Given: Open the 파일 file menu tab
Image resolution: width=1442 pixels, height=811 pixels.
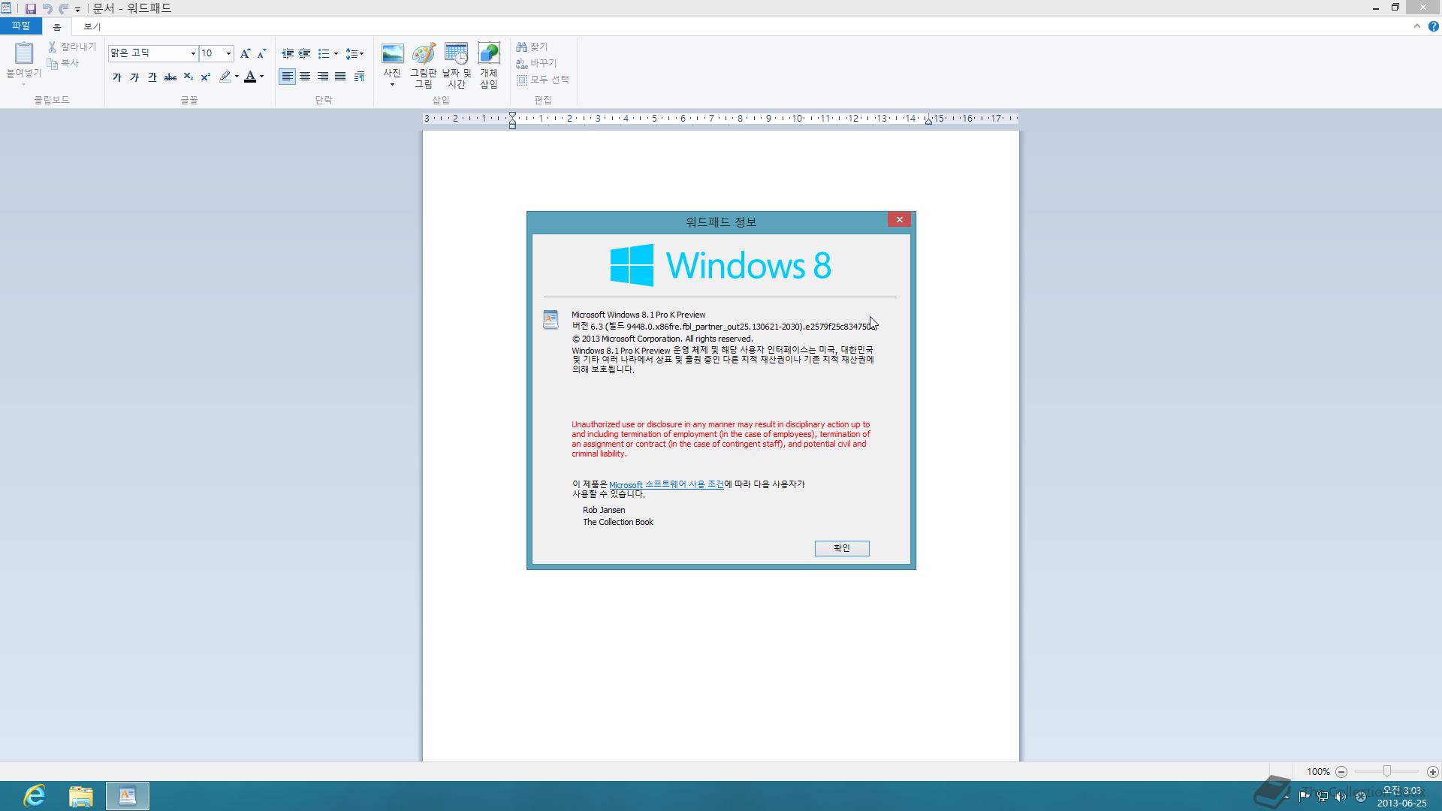Looking at the screenshot, I should 21,26.
